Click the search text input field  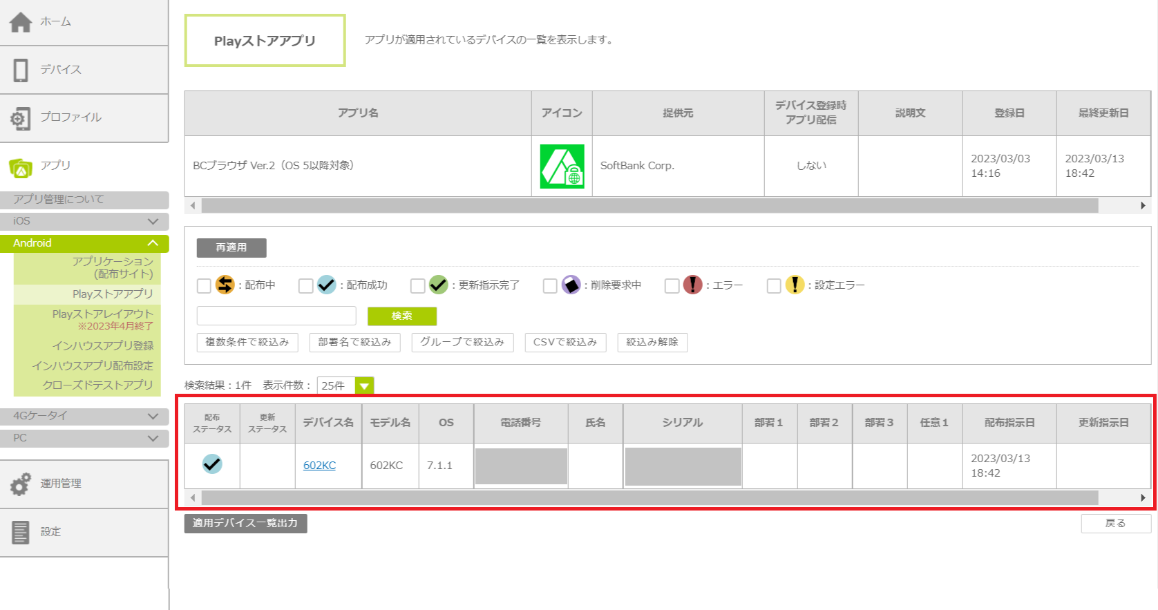pyautogui.click(x=276, y=316)
